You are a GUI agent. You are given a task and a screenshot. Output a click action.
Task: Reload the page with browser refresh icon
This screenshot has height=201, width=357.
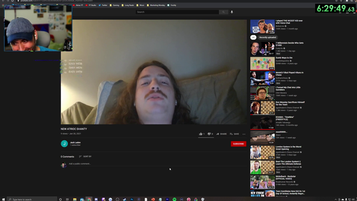12,1
